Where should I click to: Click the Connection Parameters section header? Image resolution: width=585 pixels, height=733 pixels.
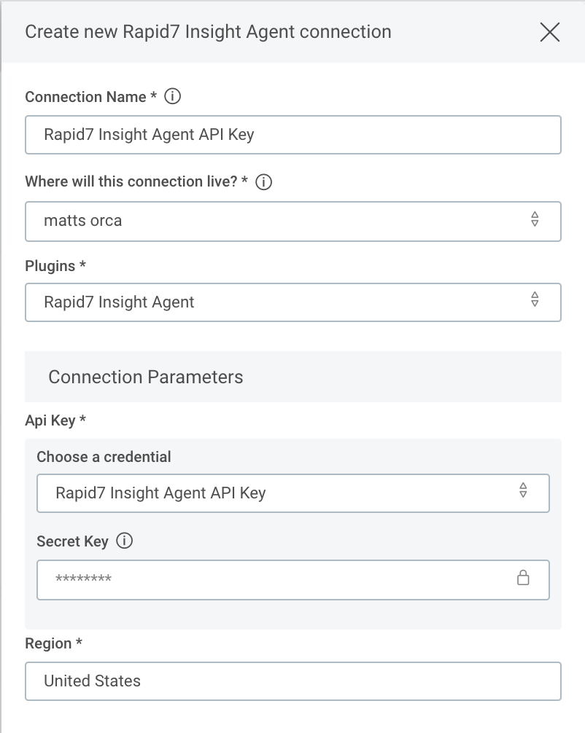pyautogui.click(x=146, y=377)
